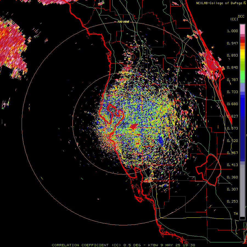
Task: Click the NEXLAB-College of DuPage credit text
Action: pos(219,3)
